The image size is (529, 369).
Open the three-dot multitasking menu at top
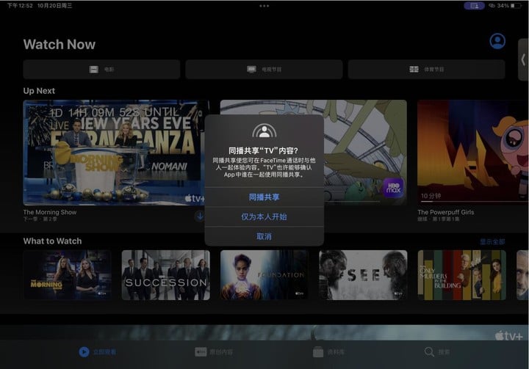tap(264, 6)
